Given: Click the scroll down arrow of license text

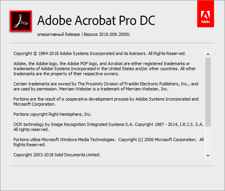Looking at the screenshot, I should 208,156.
